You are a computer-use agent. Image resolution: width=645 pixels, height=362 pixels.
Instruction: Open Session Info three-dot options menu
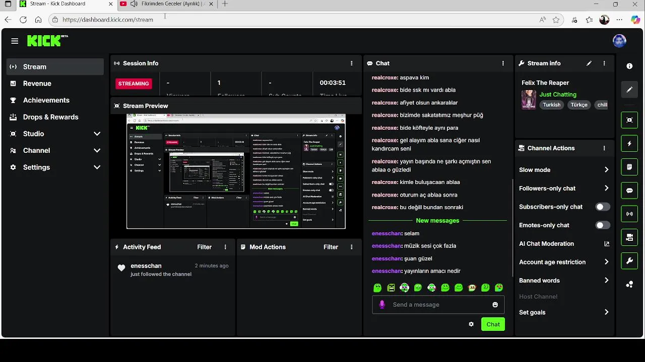pyautogui.click(x=352, y=63)
